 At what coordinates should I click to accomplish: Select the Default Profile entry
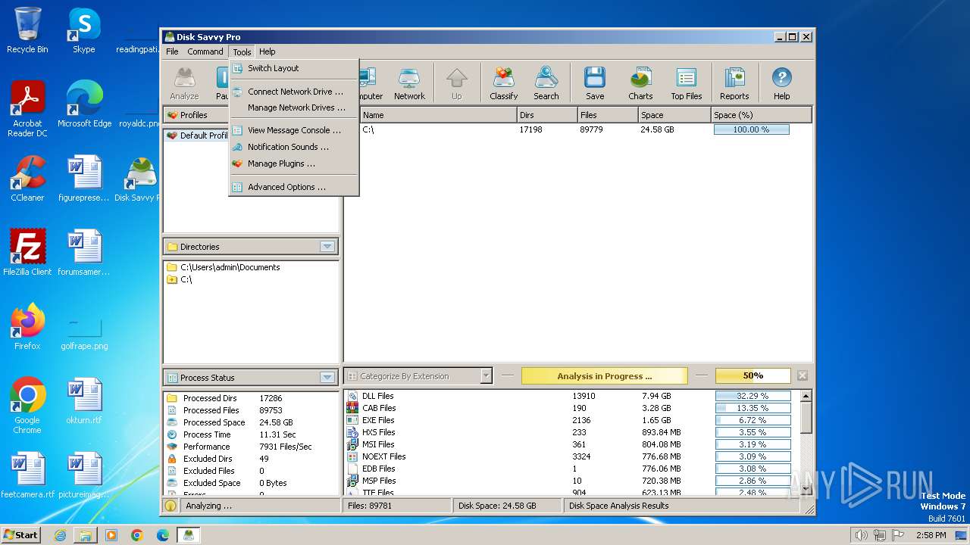(198, 135)
